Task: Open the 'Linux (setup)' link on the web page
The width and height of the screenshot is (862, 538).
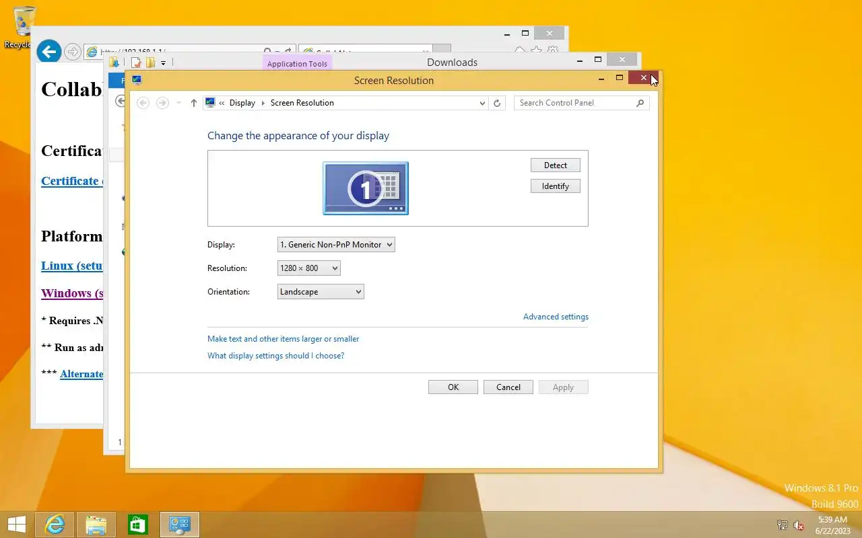Action: pyautogui.click(x=71, y=266)
